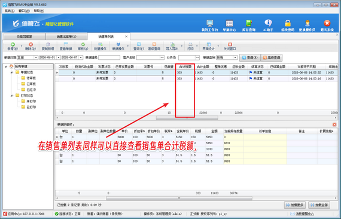Collapse the 打印状态 tree node
This screenshot has width=341, height=219.
coord(12,96)
